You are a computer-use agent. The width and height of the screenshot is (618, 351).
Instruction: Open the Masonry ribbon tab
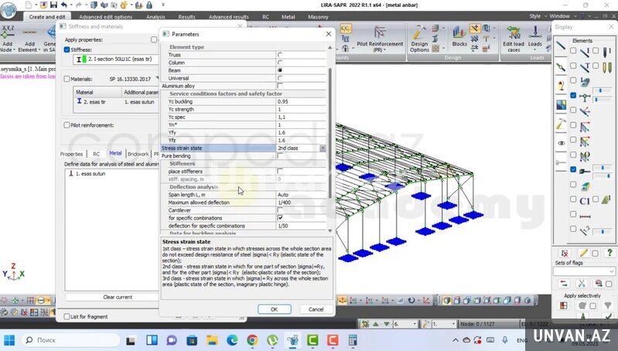pyautogui.click(x=318, y=17)
